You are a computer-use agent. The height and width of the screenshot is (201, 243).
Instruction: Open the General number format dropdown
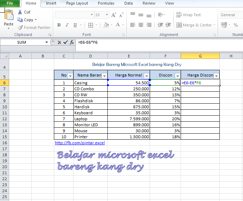(231, 15)
